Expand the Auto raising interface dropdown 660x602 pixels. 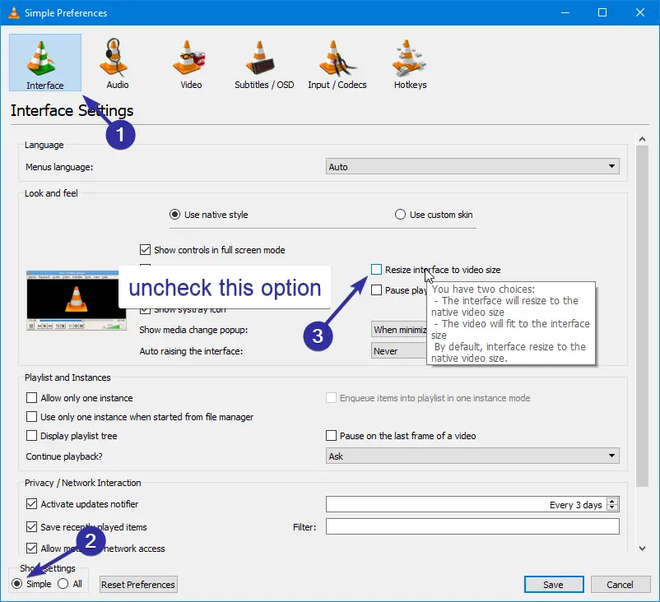tap(399, 350)
